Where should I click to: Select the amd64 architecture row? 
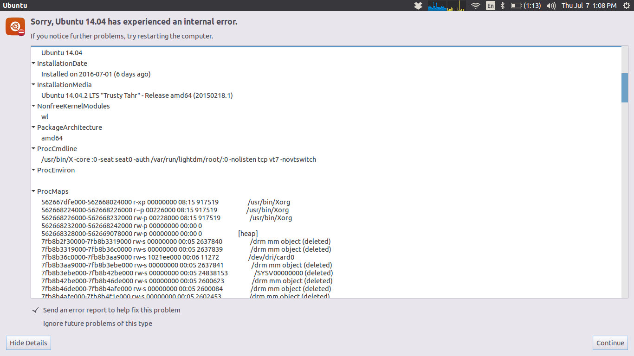click(52, 138)
